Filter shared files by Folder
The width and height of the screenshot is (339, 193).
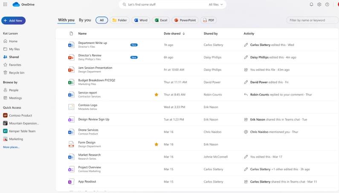[x=119, y=20]
